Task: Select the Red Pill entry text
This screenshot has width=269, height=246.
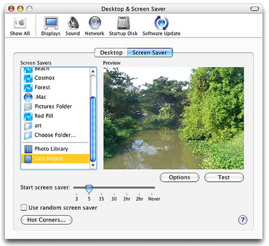Action: tap(44, 116)
